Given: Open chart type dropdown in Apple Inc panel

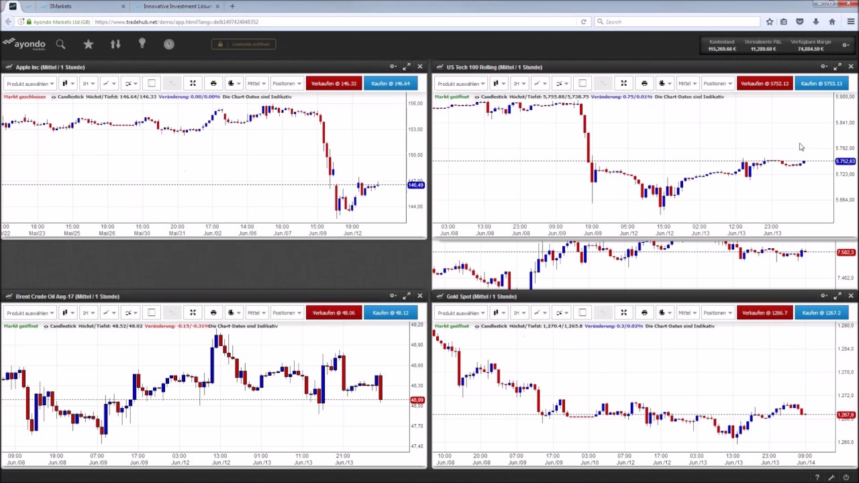Looking at the screenshot, I should point(67,83).
